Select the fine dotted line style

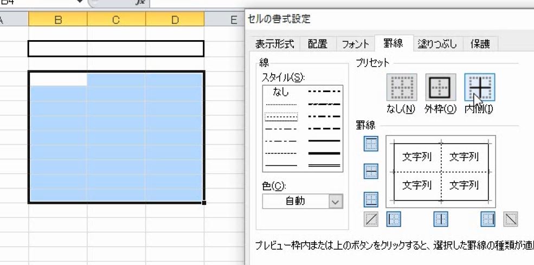click(x=281, y=105)
